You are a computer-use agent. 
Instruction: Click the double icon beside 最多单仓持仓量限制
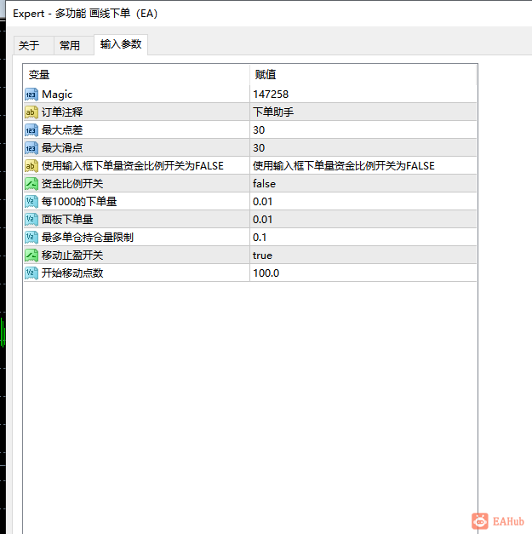coord(31,238)
